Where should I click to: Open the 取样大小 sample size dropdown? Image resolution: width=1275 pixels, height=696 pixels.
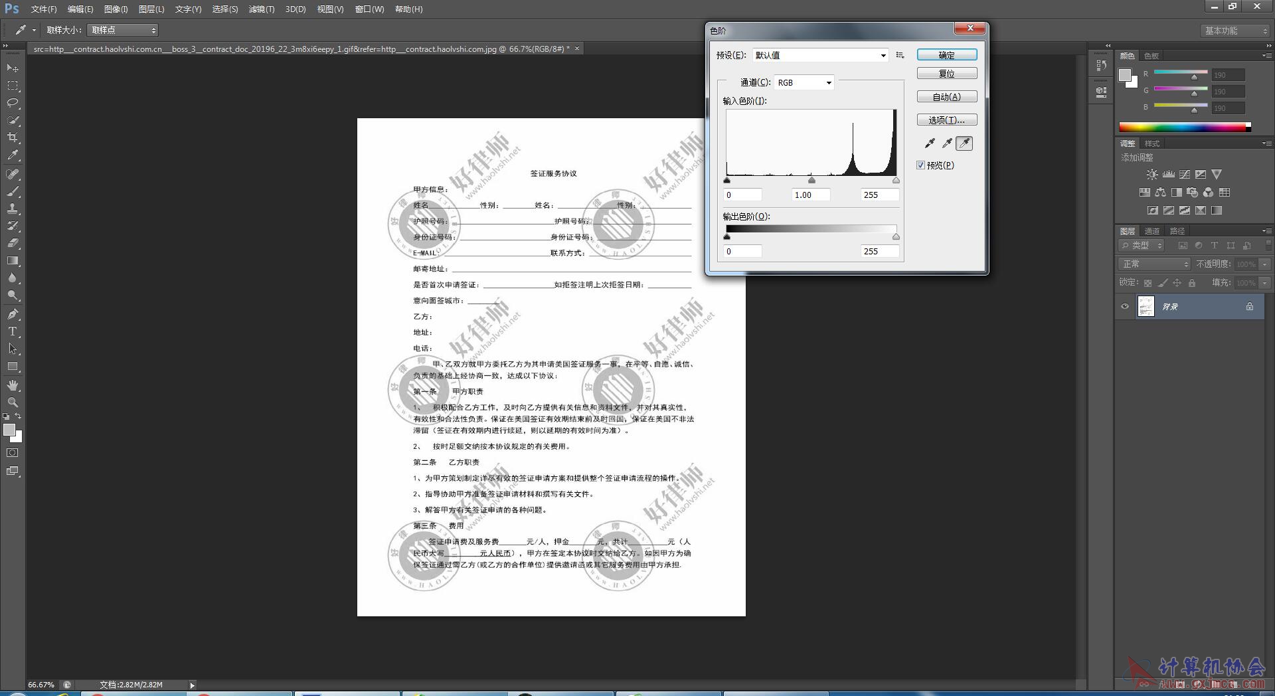[122, 30]
